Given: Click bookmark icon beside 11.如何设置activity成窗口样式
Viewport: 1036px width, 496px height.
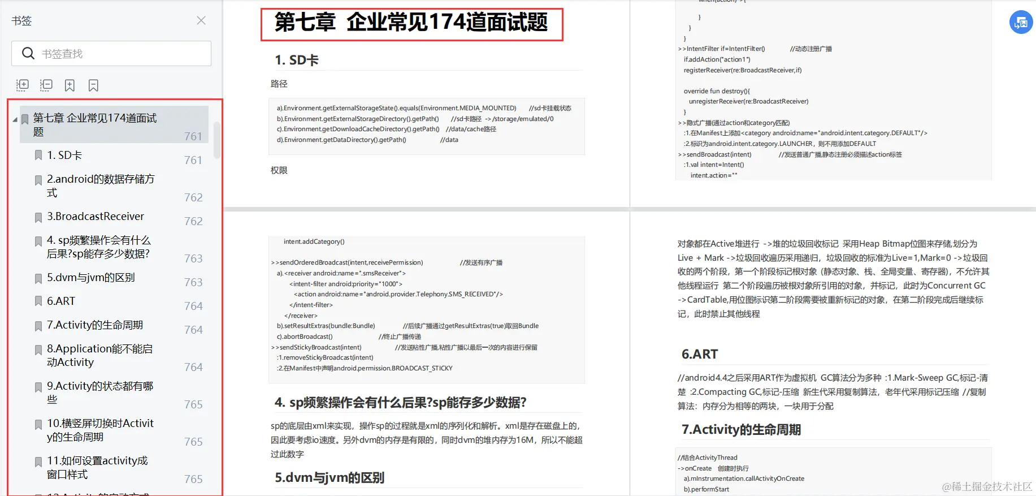Looking at the screenshot, I should (x=38, y=462).
